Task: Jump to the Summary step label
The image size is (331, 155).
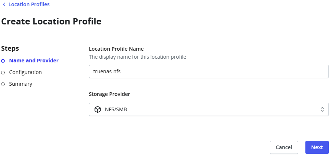Action: coord(21,84)
